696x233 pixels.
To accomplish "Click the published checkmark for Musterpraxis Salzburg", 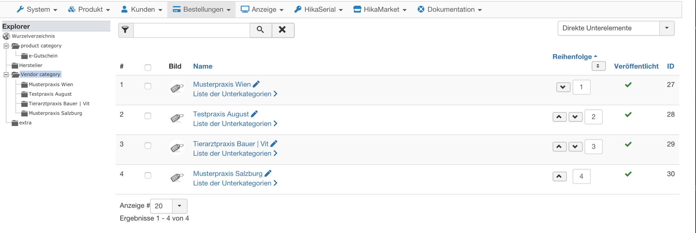I will point(628,174).
